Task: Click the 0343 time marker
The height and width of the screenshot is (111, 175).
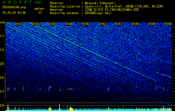Action: pyautogui.click(x=52, y=24)
